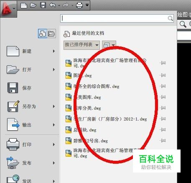Viewport: 191px width, 183px height.
Task: Pin the first 珠海市 recent file
Action: click(x=163, y=63)
